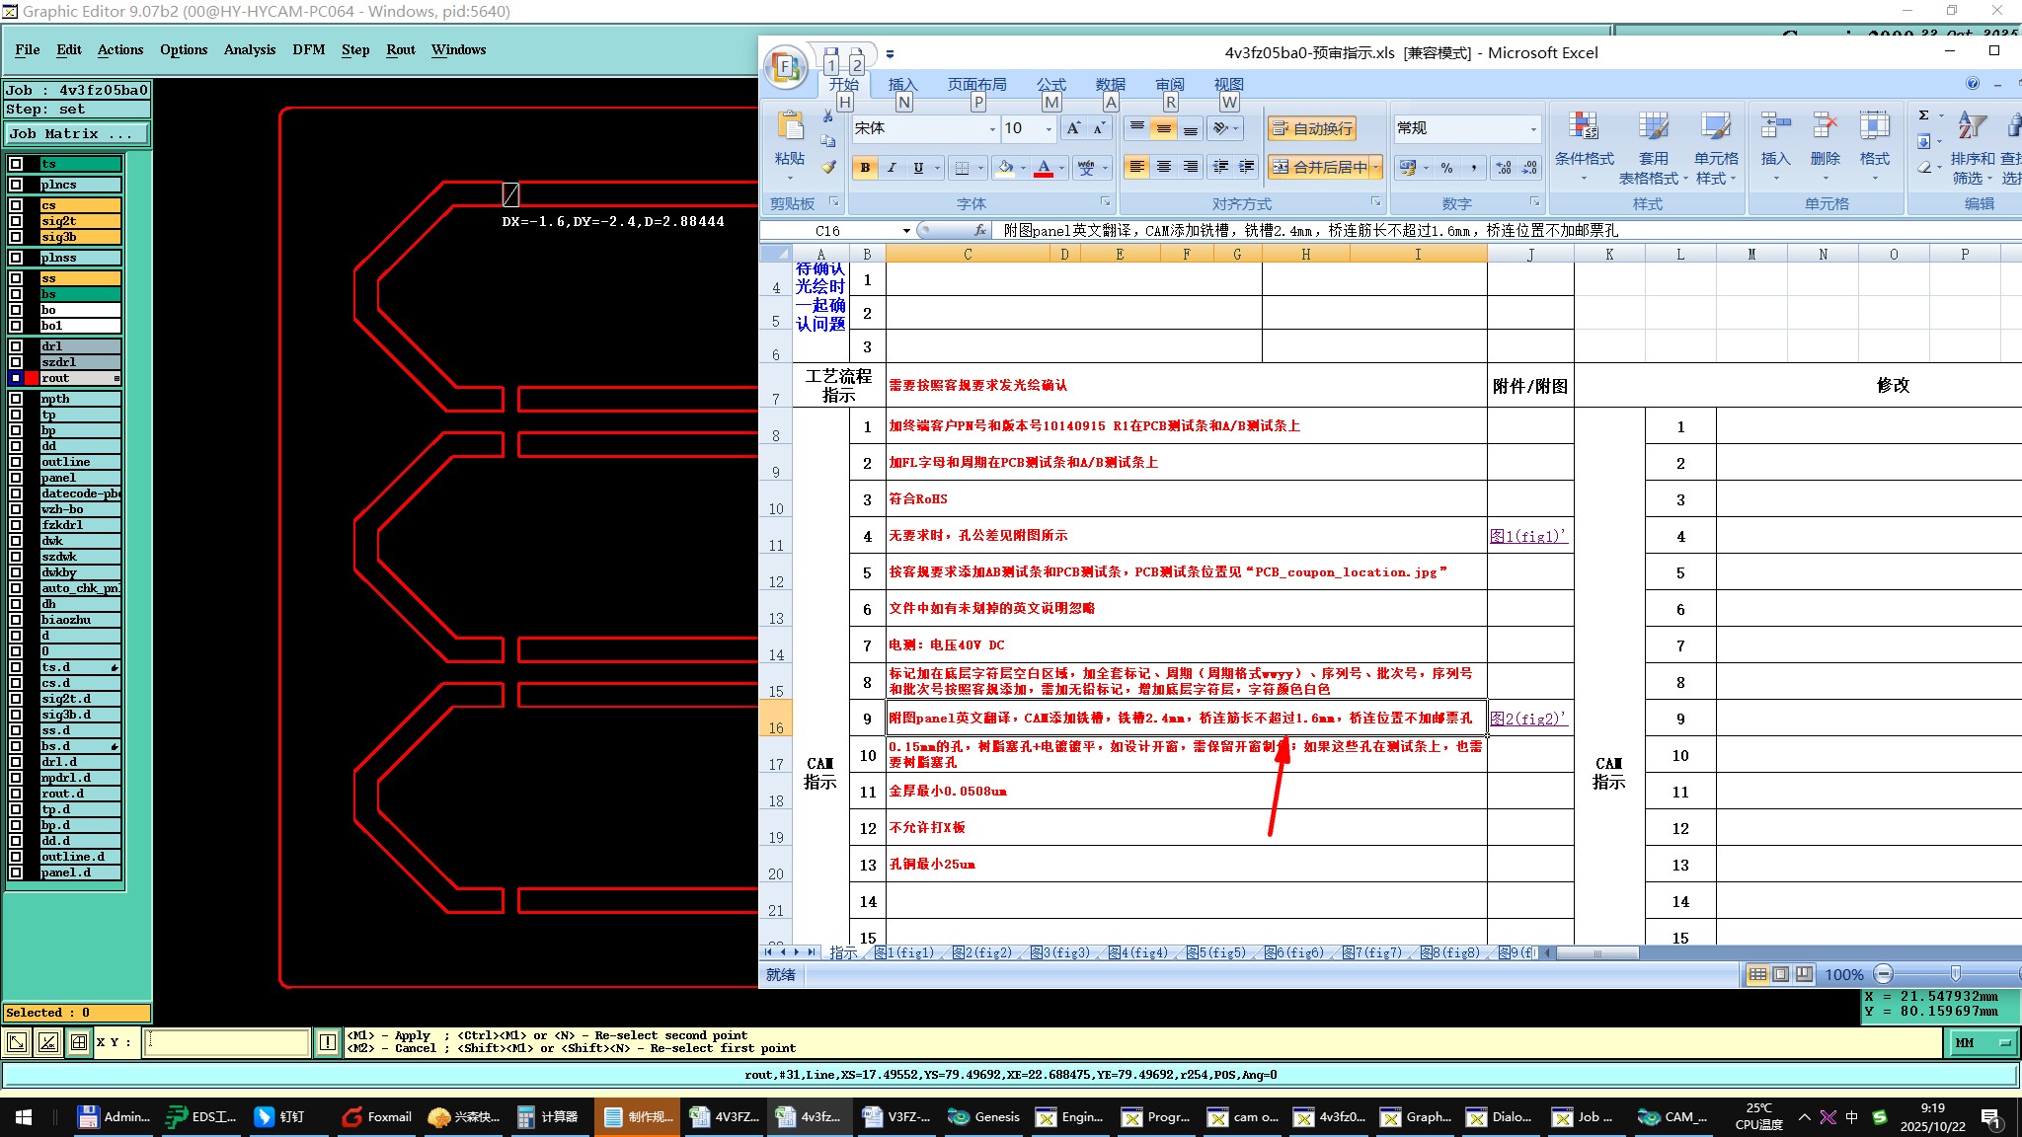Click the red font color icon
This screenshot has height=1137, width=2022.
[1044, 168]
